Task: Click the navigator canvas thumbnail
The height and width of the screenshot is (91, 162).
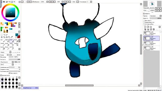Action: (152, 4)
